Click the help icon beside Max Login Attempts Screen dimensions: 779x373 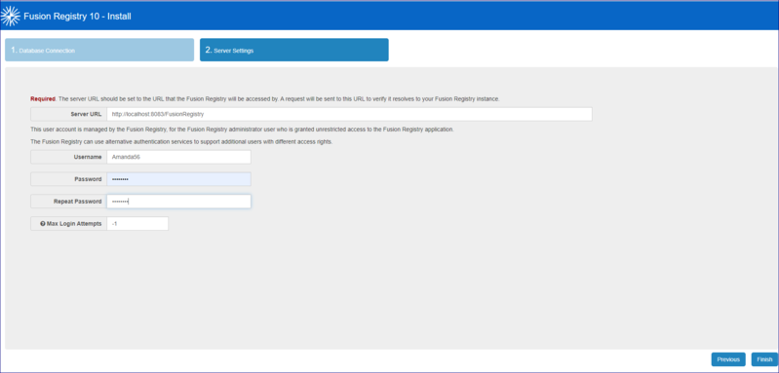(x=43, y=224)
